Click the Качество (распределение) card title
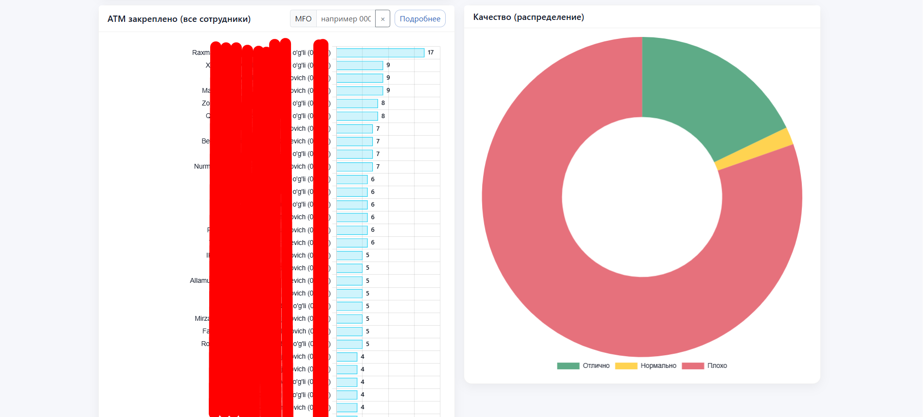Image resolution: width=923 pixels, height=417 pixels. 528,17
